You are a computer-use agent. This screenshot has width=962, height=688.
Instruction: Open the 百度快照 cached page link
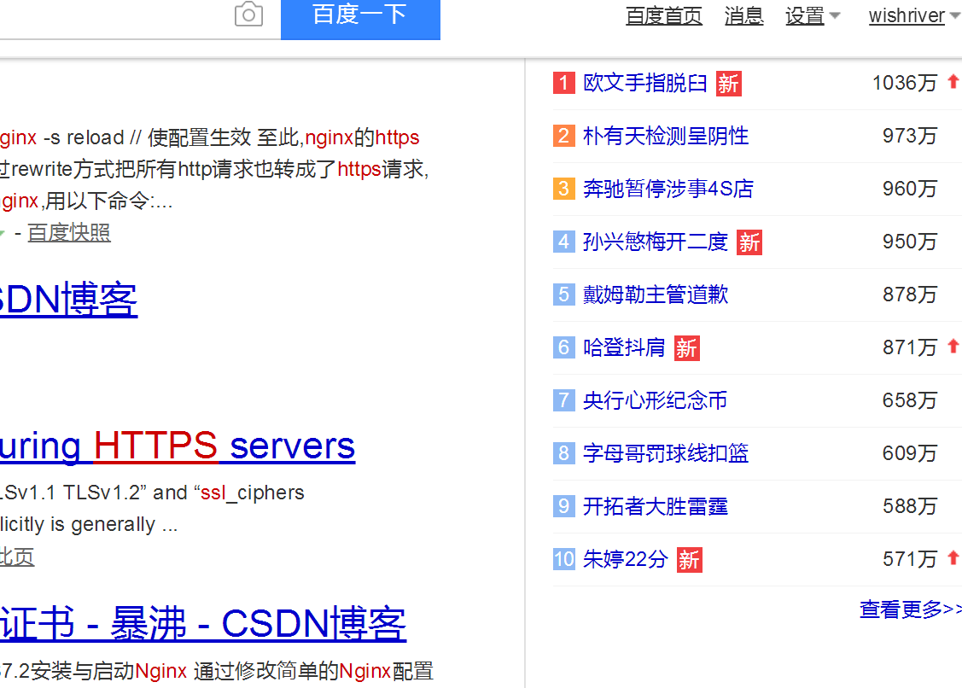click(68, 233)
